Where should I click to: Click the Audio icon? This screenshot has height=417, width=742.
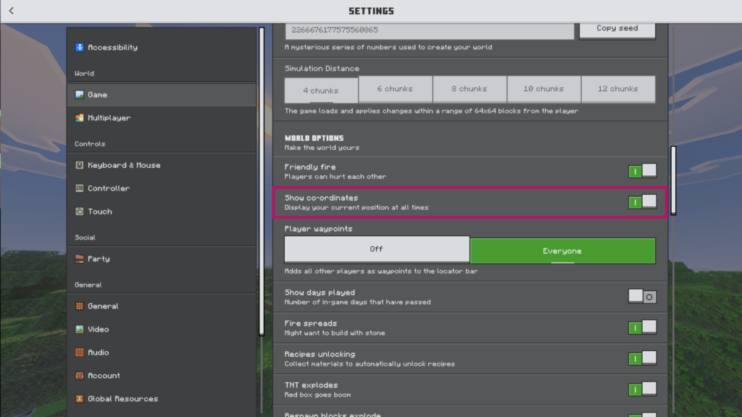pos(80,353)
